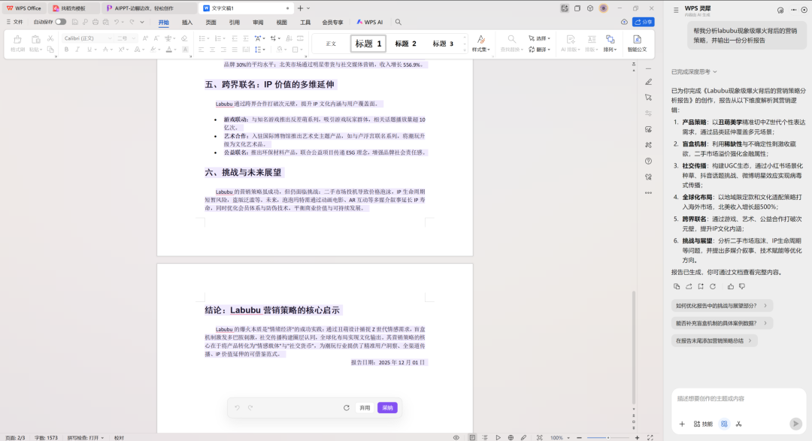
Task: Toggle italic formatting
Action: (x=77, y=49)
